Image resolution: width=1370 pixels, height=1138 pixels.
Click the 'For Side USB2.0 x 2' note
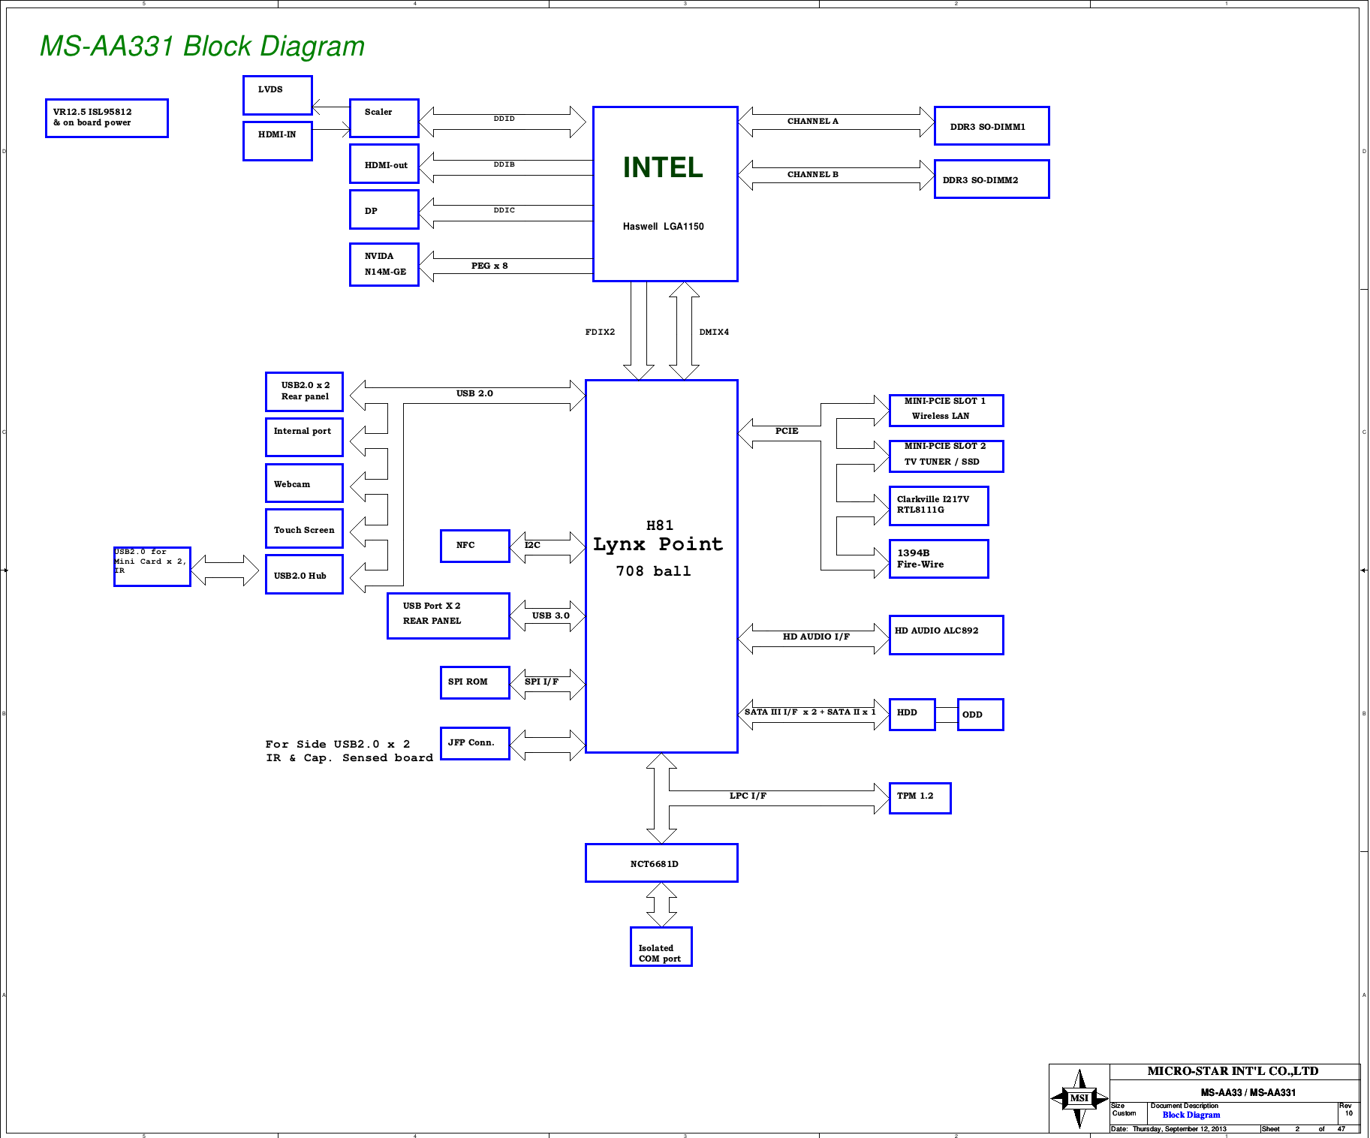coord(349,751)
